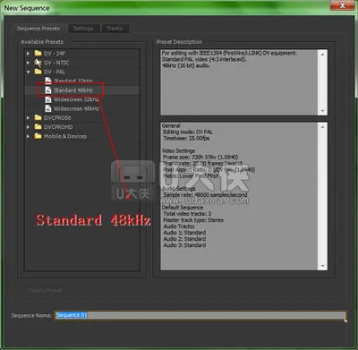Select the Standard 48kHz preset file icon
This screenshot has height=350, width=358.
(x=48, y=90)
